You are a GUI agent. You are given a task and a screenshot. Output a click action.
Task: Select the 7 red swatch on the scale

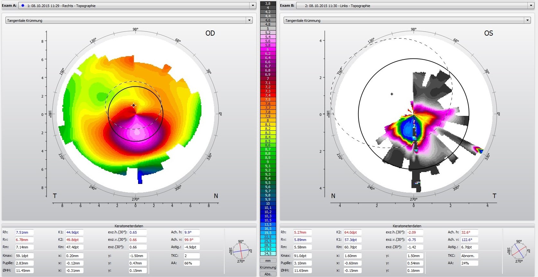[268, 79]
